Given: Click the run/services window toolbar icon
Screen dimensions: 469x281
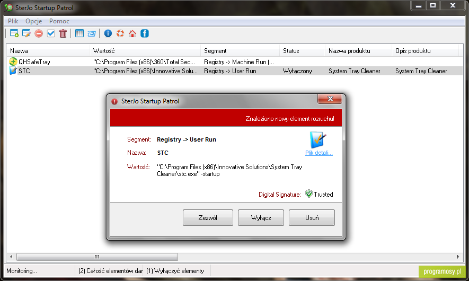Looking at the screenshot, I should coord(92,33).
